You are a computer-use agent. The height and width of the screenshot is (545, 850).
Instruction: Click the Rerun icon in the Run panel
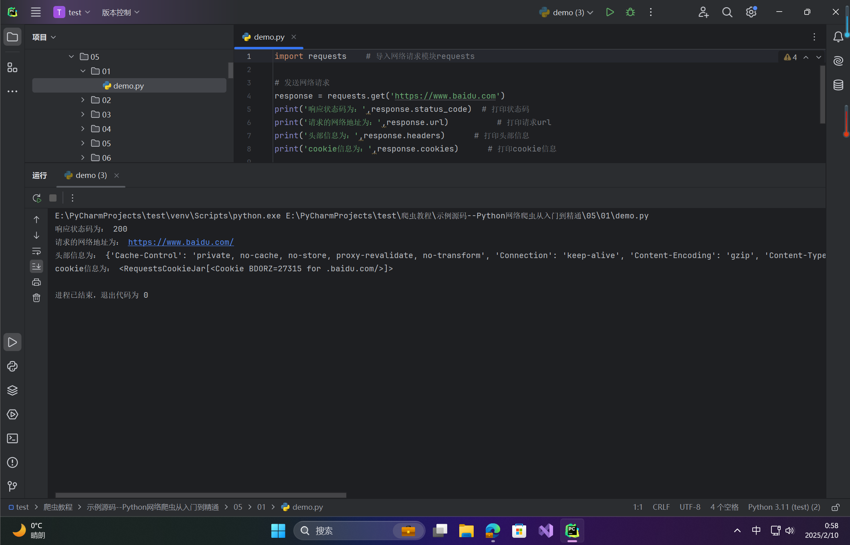[37, 198]
